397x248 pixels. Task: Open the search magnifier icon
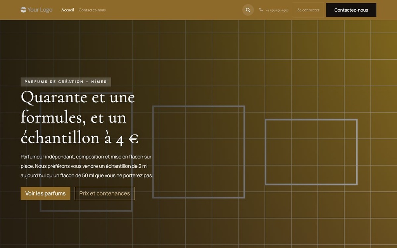pos(248,10)
